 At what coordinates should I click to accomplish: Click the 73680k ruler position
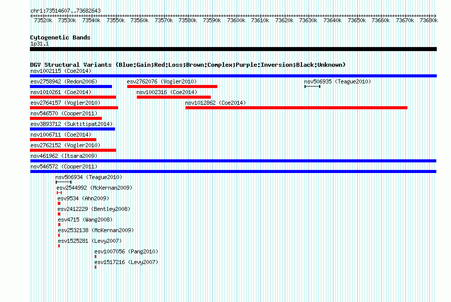coord(429,20)
